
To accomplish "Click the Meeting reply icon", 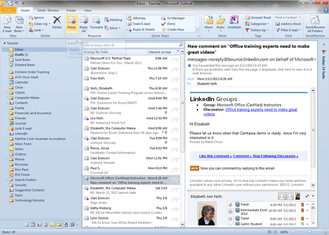I will click(x=106, y=20).
